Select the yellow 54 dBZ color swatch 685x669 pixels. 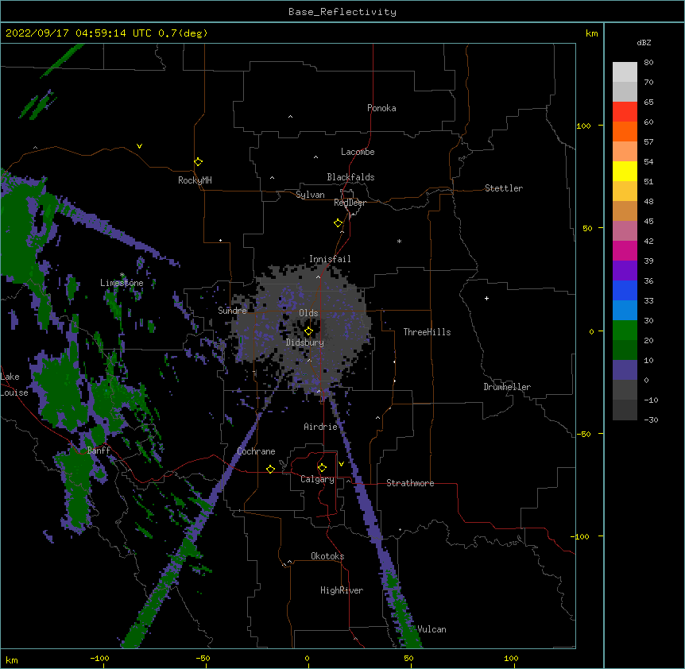coord(625,171)
